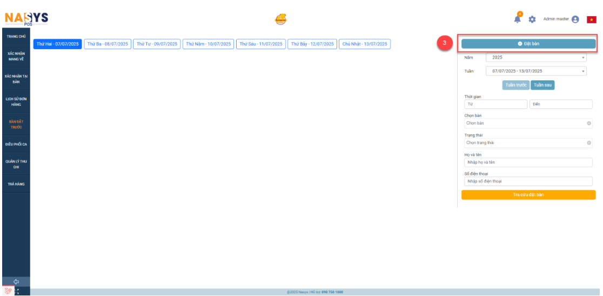Switch to the Chủ Nhật - 13/07/2025 tab
This screenshot has height=296, width=603.
365,44
